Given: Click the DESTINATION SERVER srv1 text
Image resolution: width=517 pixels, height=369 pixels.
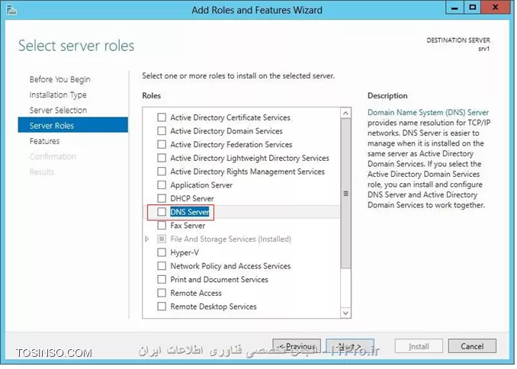Looking at the screenshot, I should [458, 44].
